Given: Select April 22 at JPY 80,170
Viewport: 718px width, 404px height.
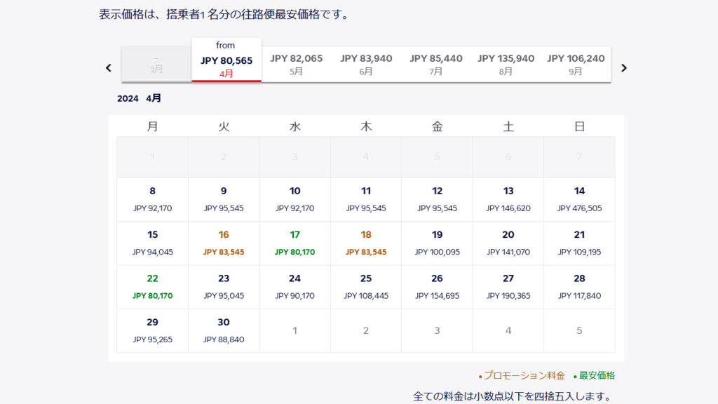Looking at the screenshot, I should click(153, 287).
